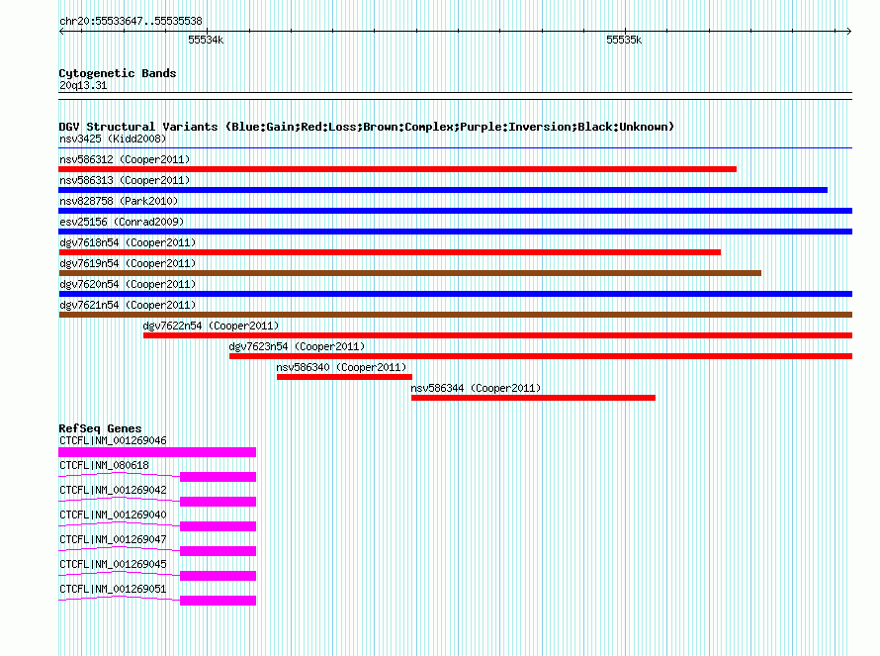This screenshot has width=880, height=656.
Task: Click the red dgv7622n54 variant bar
Action: click(497, 335)
